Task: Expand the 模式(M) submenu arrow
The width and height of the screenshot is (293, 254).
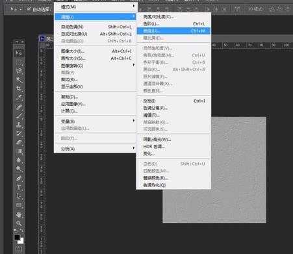Action: 134,6
